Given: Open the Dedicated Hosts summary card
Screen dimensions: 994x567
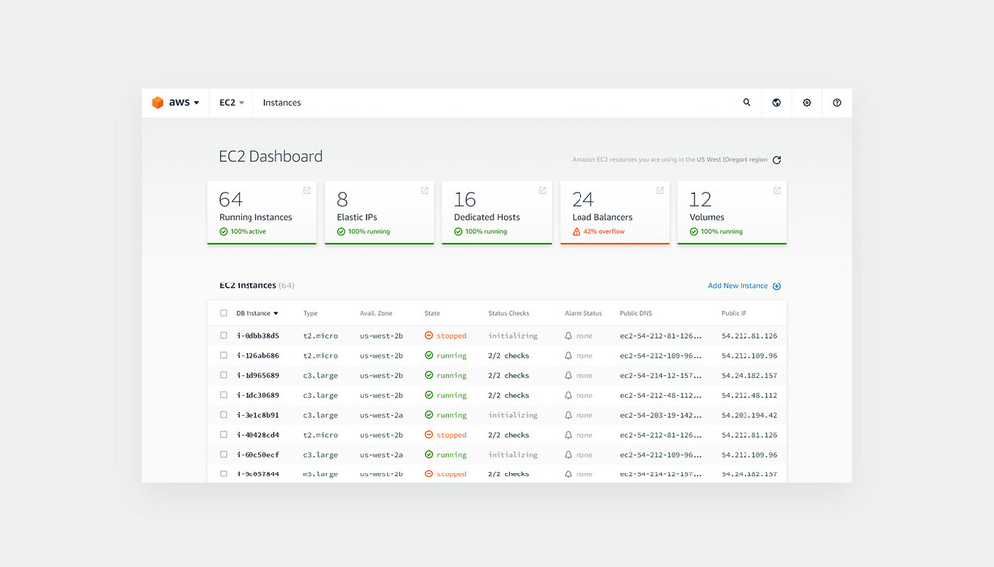Looking at the screenshot, I should 497,213.
